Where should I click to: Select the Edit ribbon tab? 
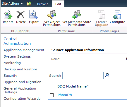click(58, 4)
